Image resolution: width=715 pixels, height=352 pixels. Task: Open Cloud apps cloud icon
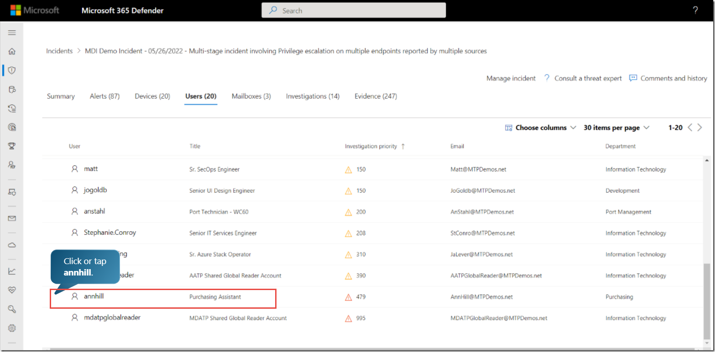click(12, 245)
